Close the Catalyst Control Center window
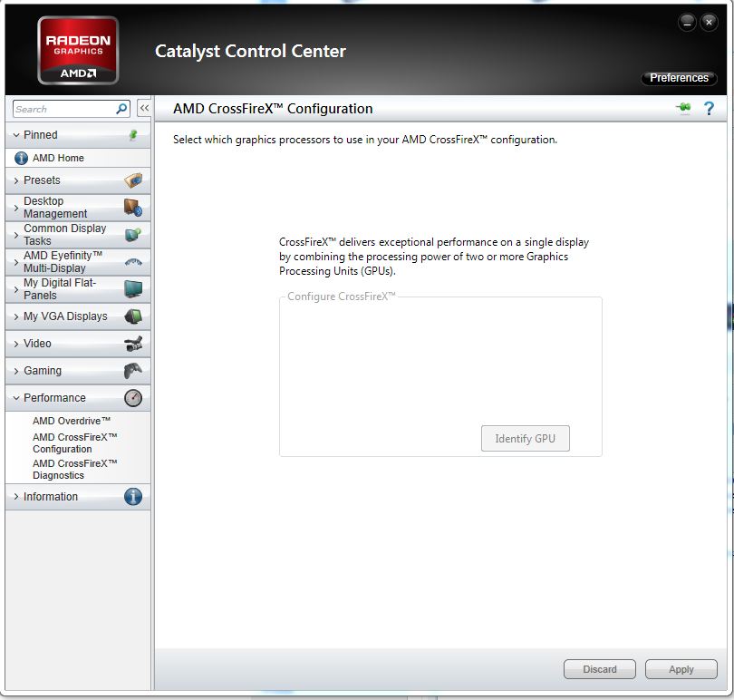This screenshot has height=700, width=734. [x=709, y=22]
